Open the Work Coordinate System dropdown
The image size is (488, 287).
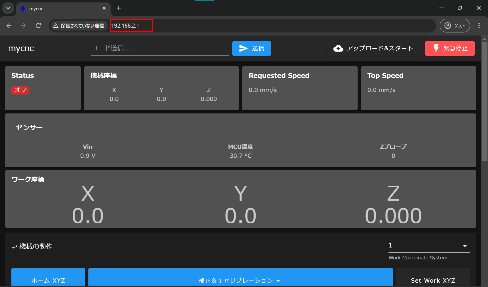pos(429,246)
